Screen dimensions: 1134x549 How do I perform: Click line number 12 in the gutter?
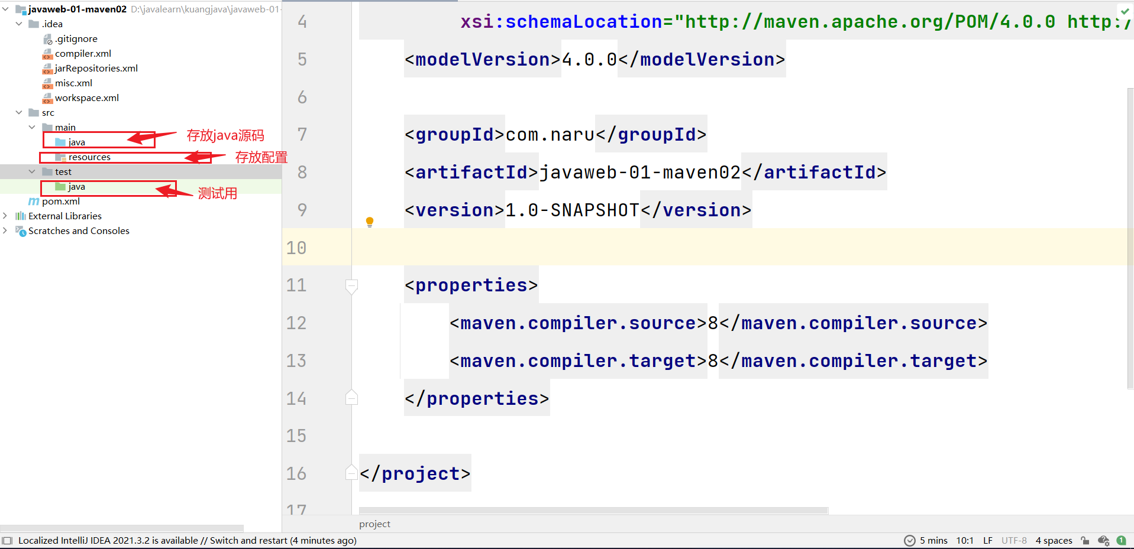(296, 323)
